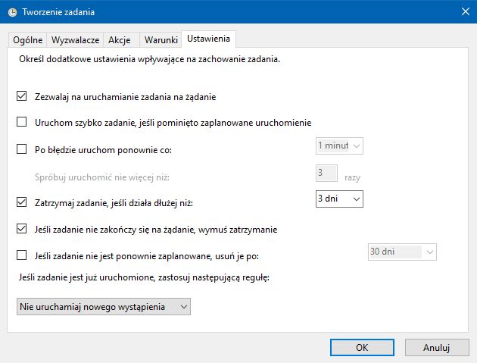Screen dimensions: 477x363
Task: Uncheck 'Jeśli zadanie nie zakończy się na żądanie'
Action: point(21,228)
